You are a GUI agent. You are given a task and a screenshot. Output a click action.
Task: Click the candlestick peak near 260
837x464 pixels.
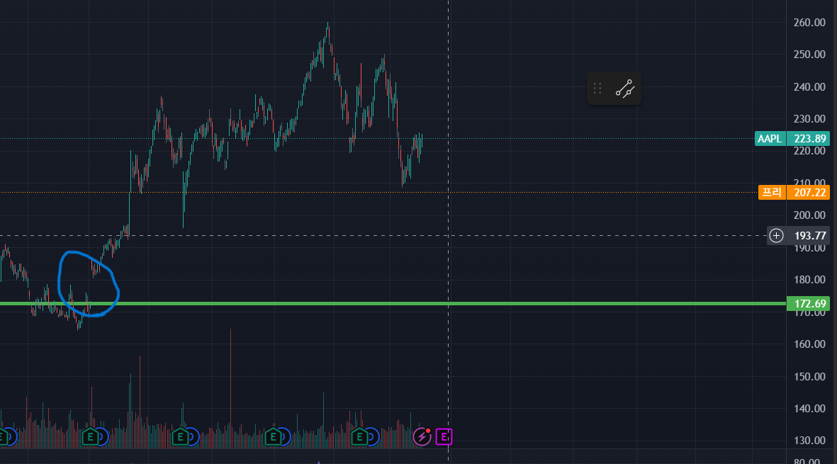pos(327,25)
